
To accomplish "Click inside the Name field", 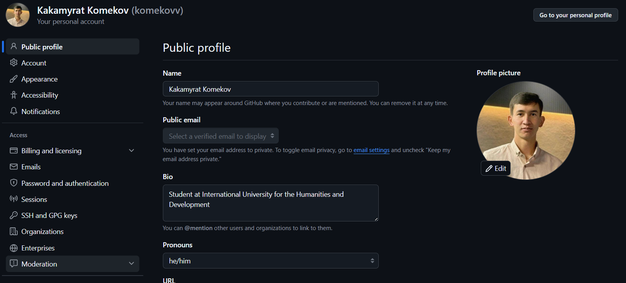I will (270, 89).
